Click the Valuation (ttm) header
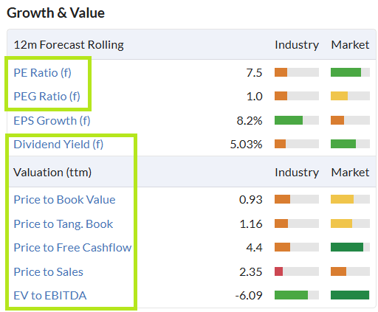 click(x=52, y=173)
